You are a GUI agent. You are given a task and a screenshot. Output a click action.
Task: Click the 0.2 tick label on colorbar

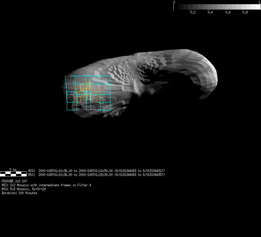pos(193,13)
